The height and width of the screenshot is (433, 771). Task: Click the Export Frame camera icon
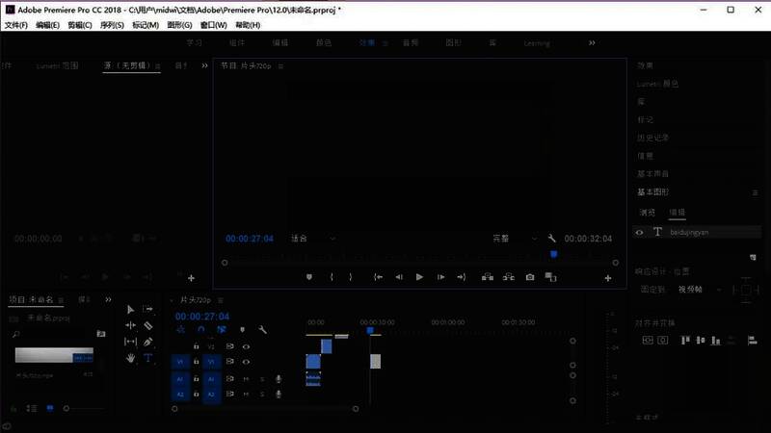tap(529, 277)
